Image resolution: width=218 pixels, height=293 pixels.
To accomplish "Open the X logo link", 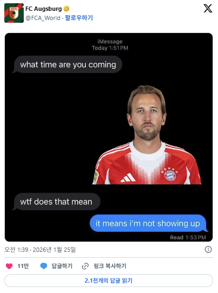I will point(208,9).
